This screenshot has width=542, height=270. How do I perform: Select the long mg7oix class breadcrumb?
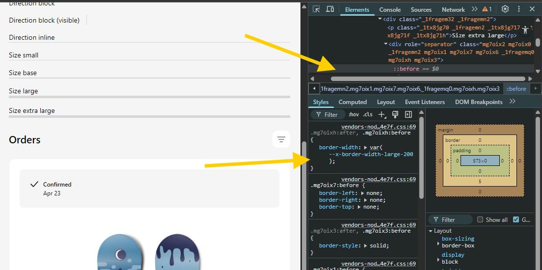pos(410,89)
